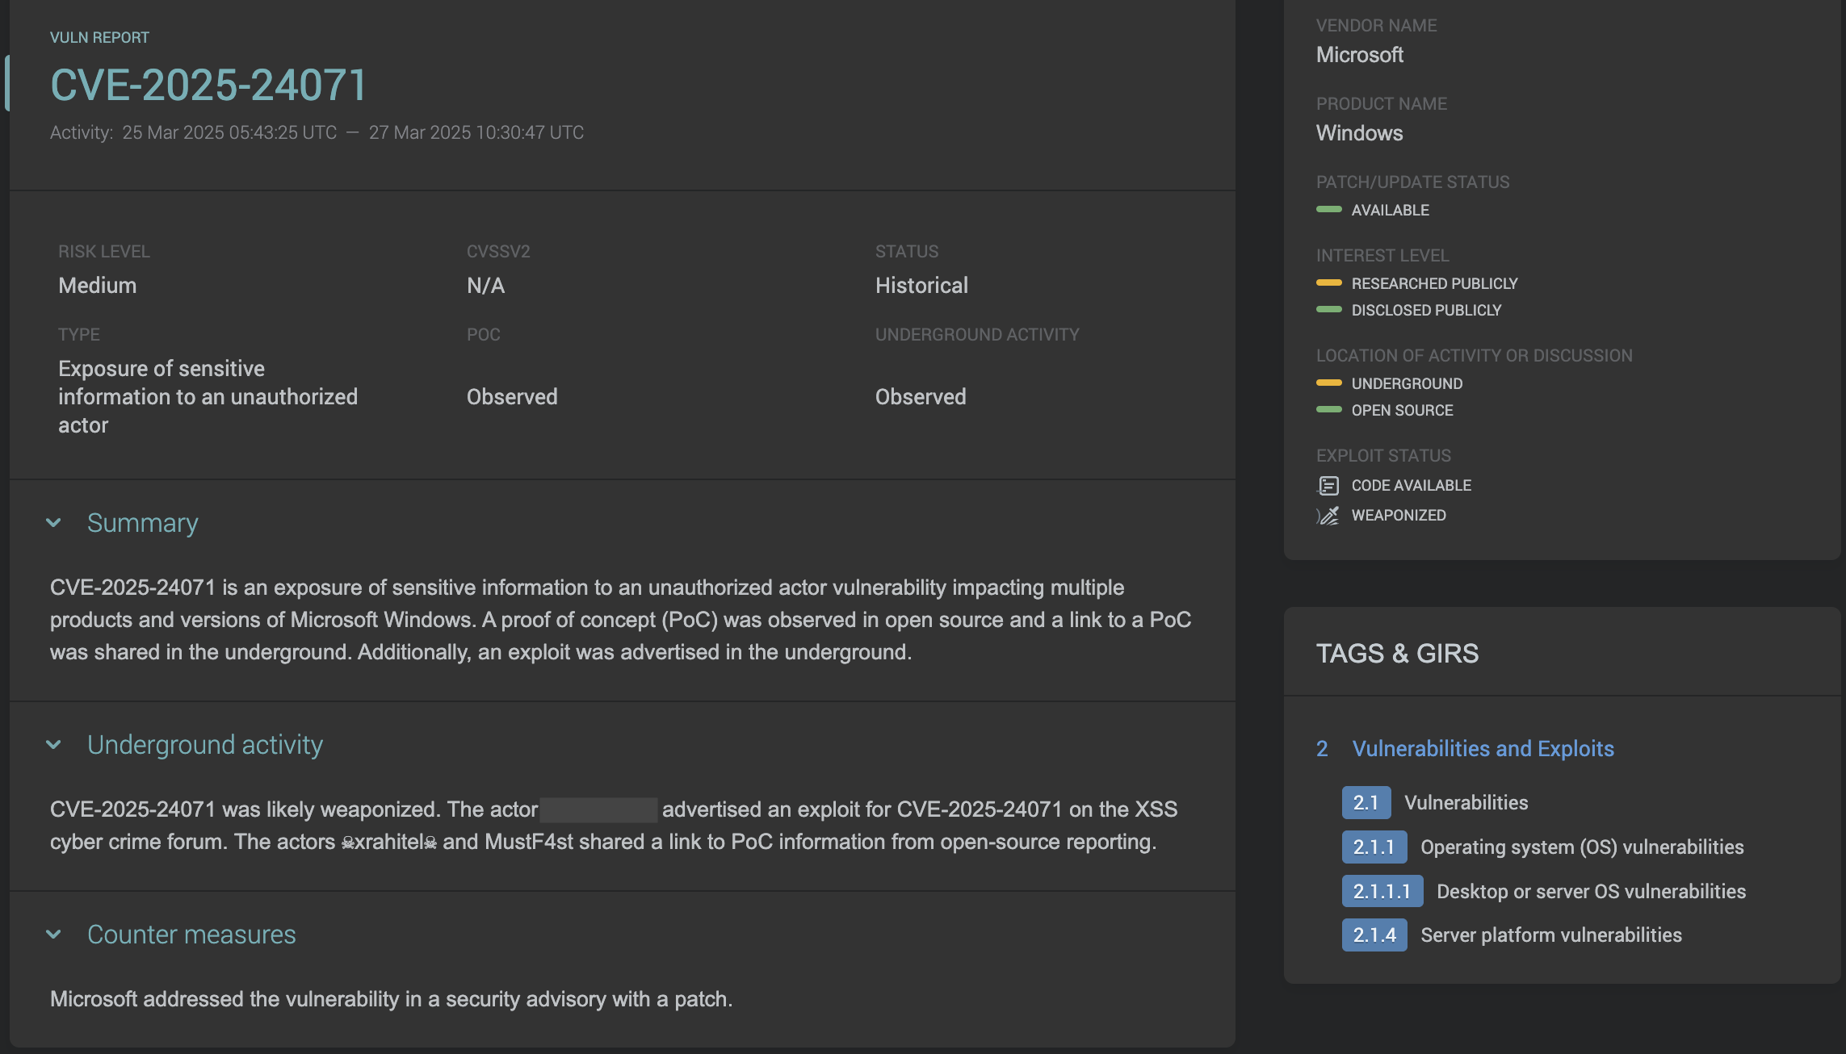1846x1054 pixels.
Task: Click the Weaponized exploit icon
Action: (1328, 515)
